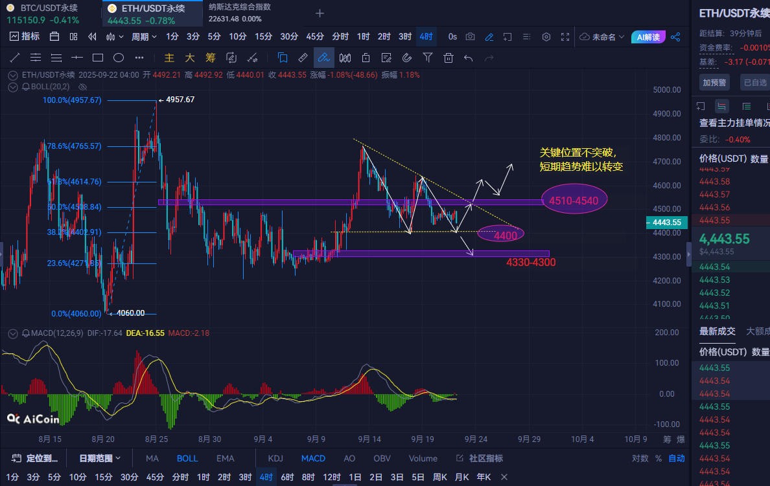Click the MACD alert bell icon
The height and width of the screenshot is (486, 770).
(x=25, y=333)
